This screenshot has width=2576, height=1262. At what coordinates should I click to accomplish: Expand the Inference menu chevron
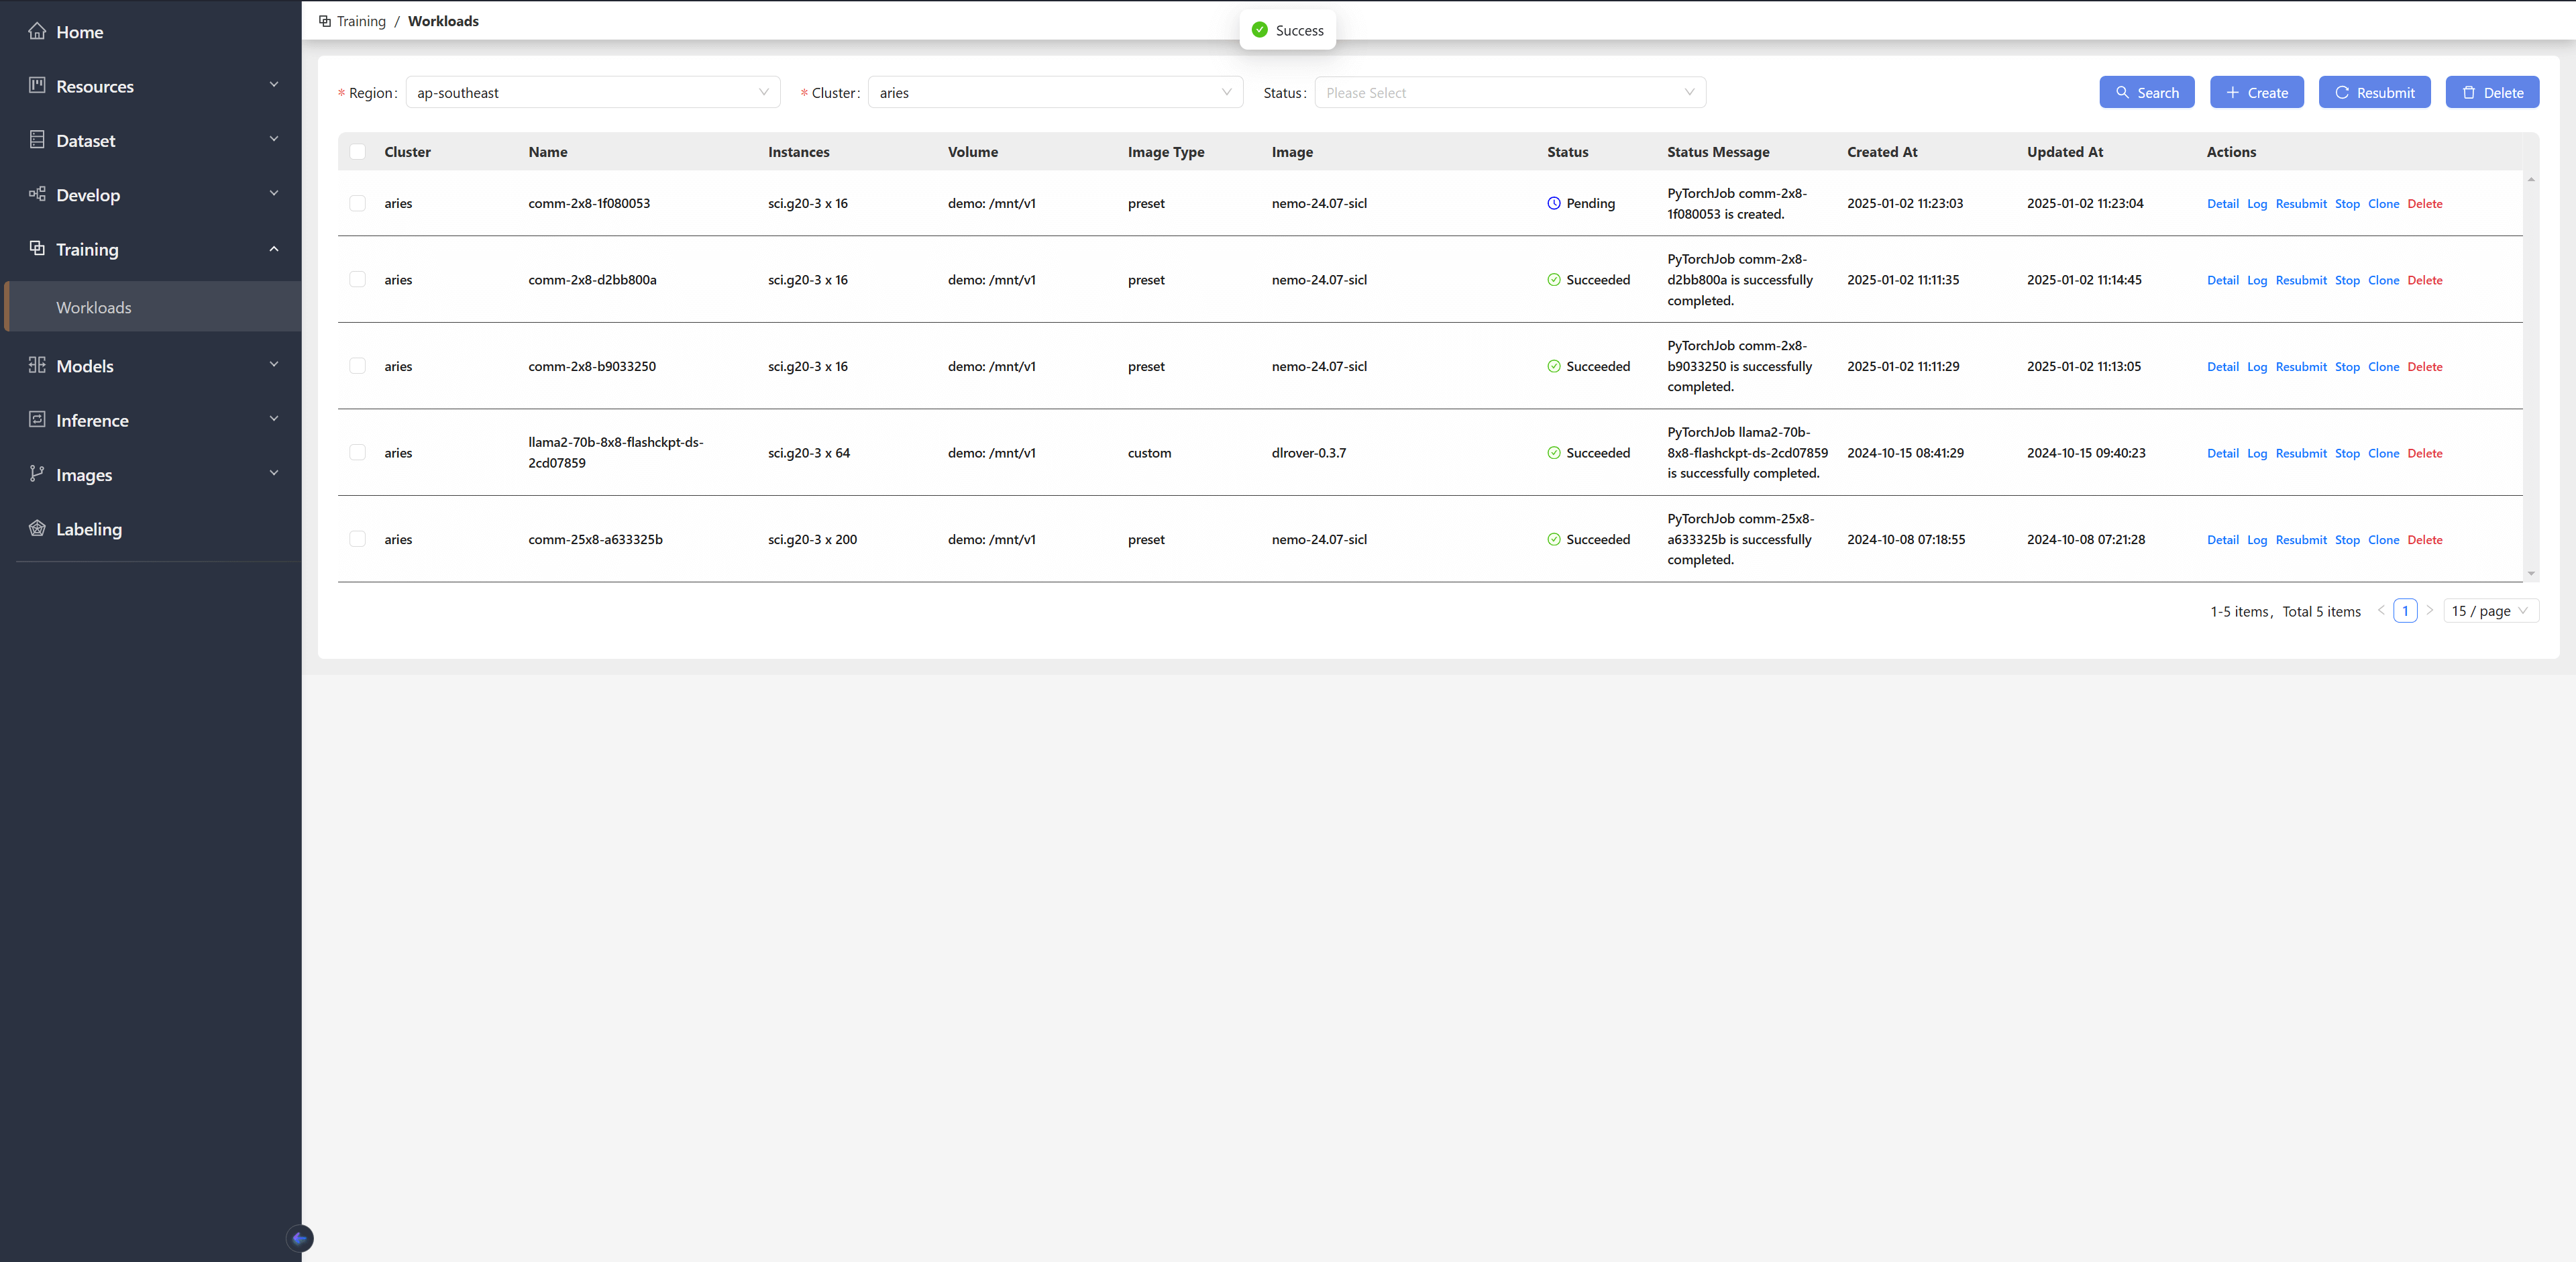274,419
